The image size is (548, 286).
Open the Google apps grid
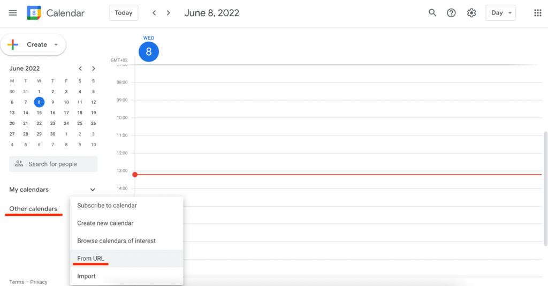[537, 13]
